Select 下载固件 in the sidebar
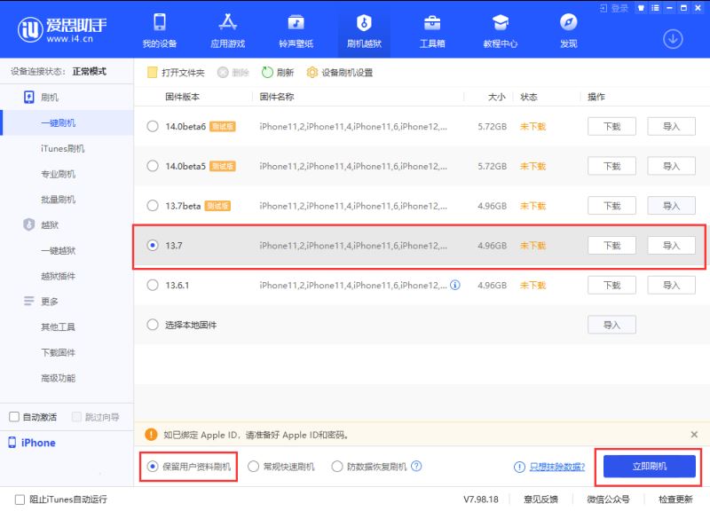 58,352
